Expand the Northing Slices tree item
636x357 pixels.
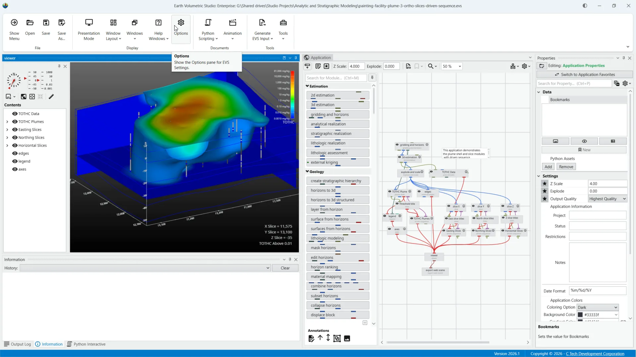7,138
